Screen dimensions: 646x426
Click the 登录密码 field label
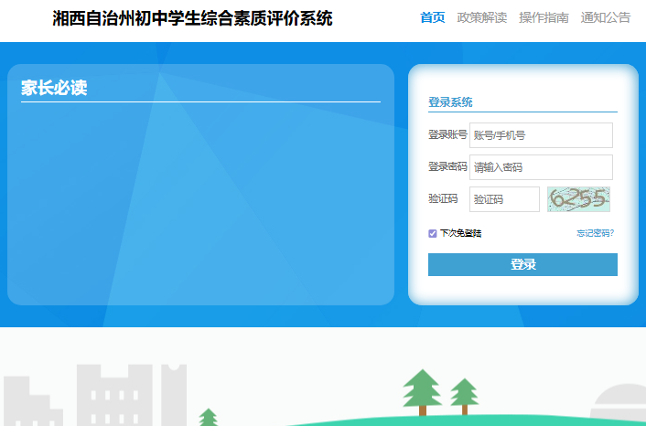point(447,167)
